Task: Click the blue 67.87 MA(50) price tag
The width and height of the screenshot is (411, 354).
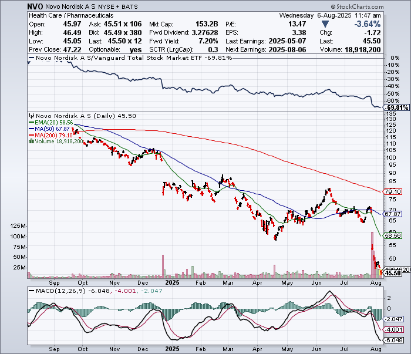Action: [392, 214]
